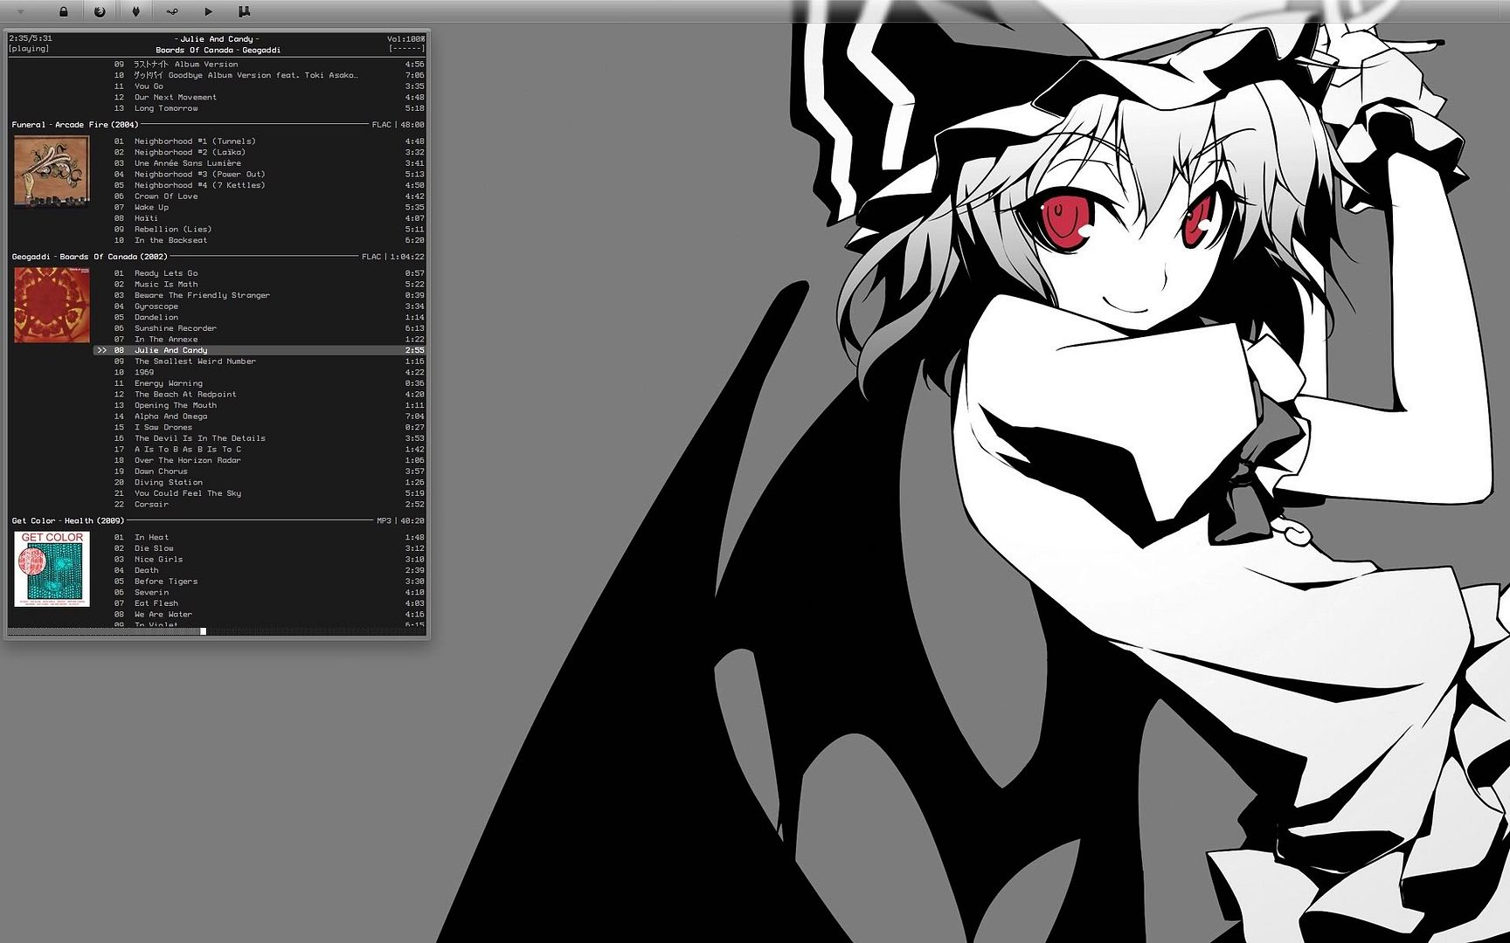The width and height of the screenshot is (1510, 943).
Task: Select track Corsair
Action: click(260, 505)
